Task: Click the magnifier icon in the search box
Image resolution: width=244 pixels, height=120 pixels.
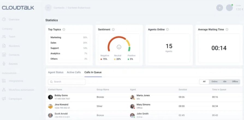Action: (51, 82)
